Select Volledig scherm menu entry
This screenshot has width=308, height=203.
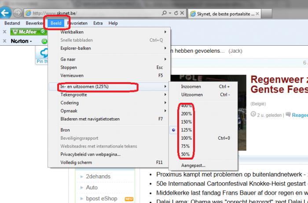tap(108, 163)
